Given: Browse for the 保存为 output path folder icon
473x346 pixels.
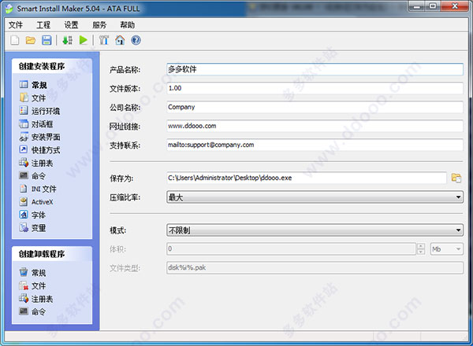Looking at the screenshot, I should 456,178.
